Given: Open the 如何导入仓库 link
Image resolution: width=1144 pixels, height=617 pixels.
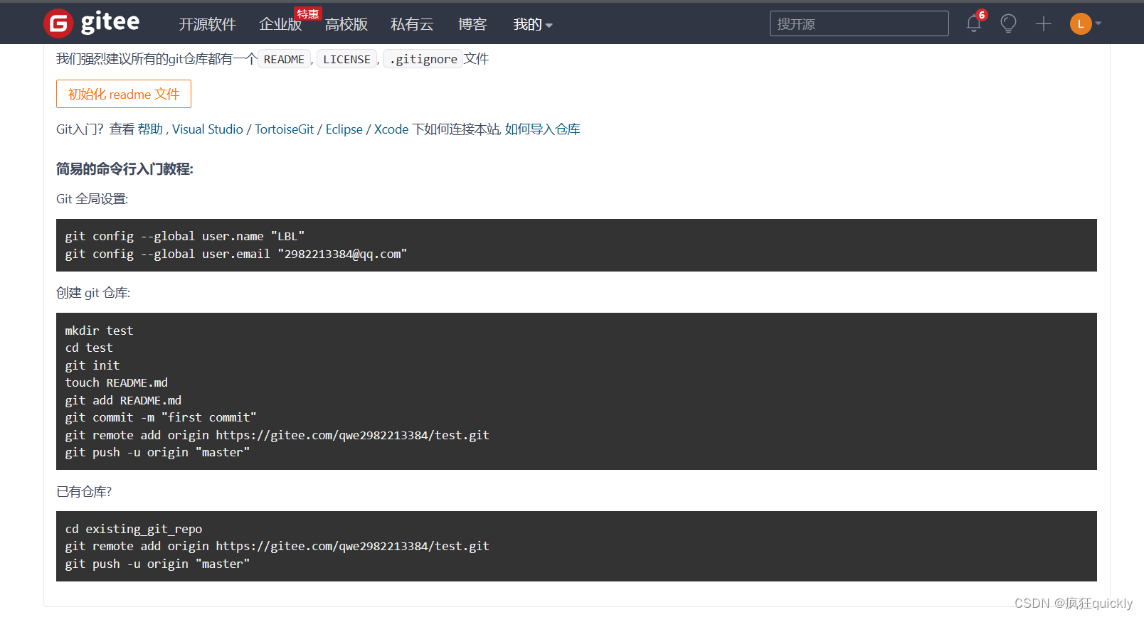Looking at the screenshot, I should point(543,129).
